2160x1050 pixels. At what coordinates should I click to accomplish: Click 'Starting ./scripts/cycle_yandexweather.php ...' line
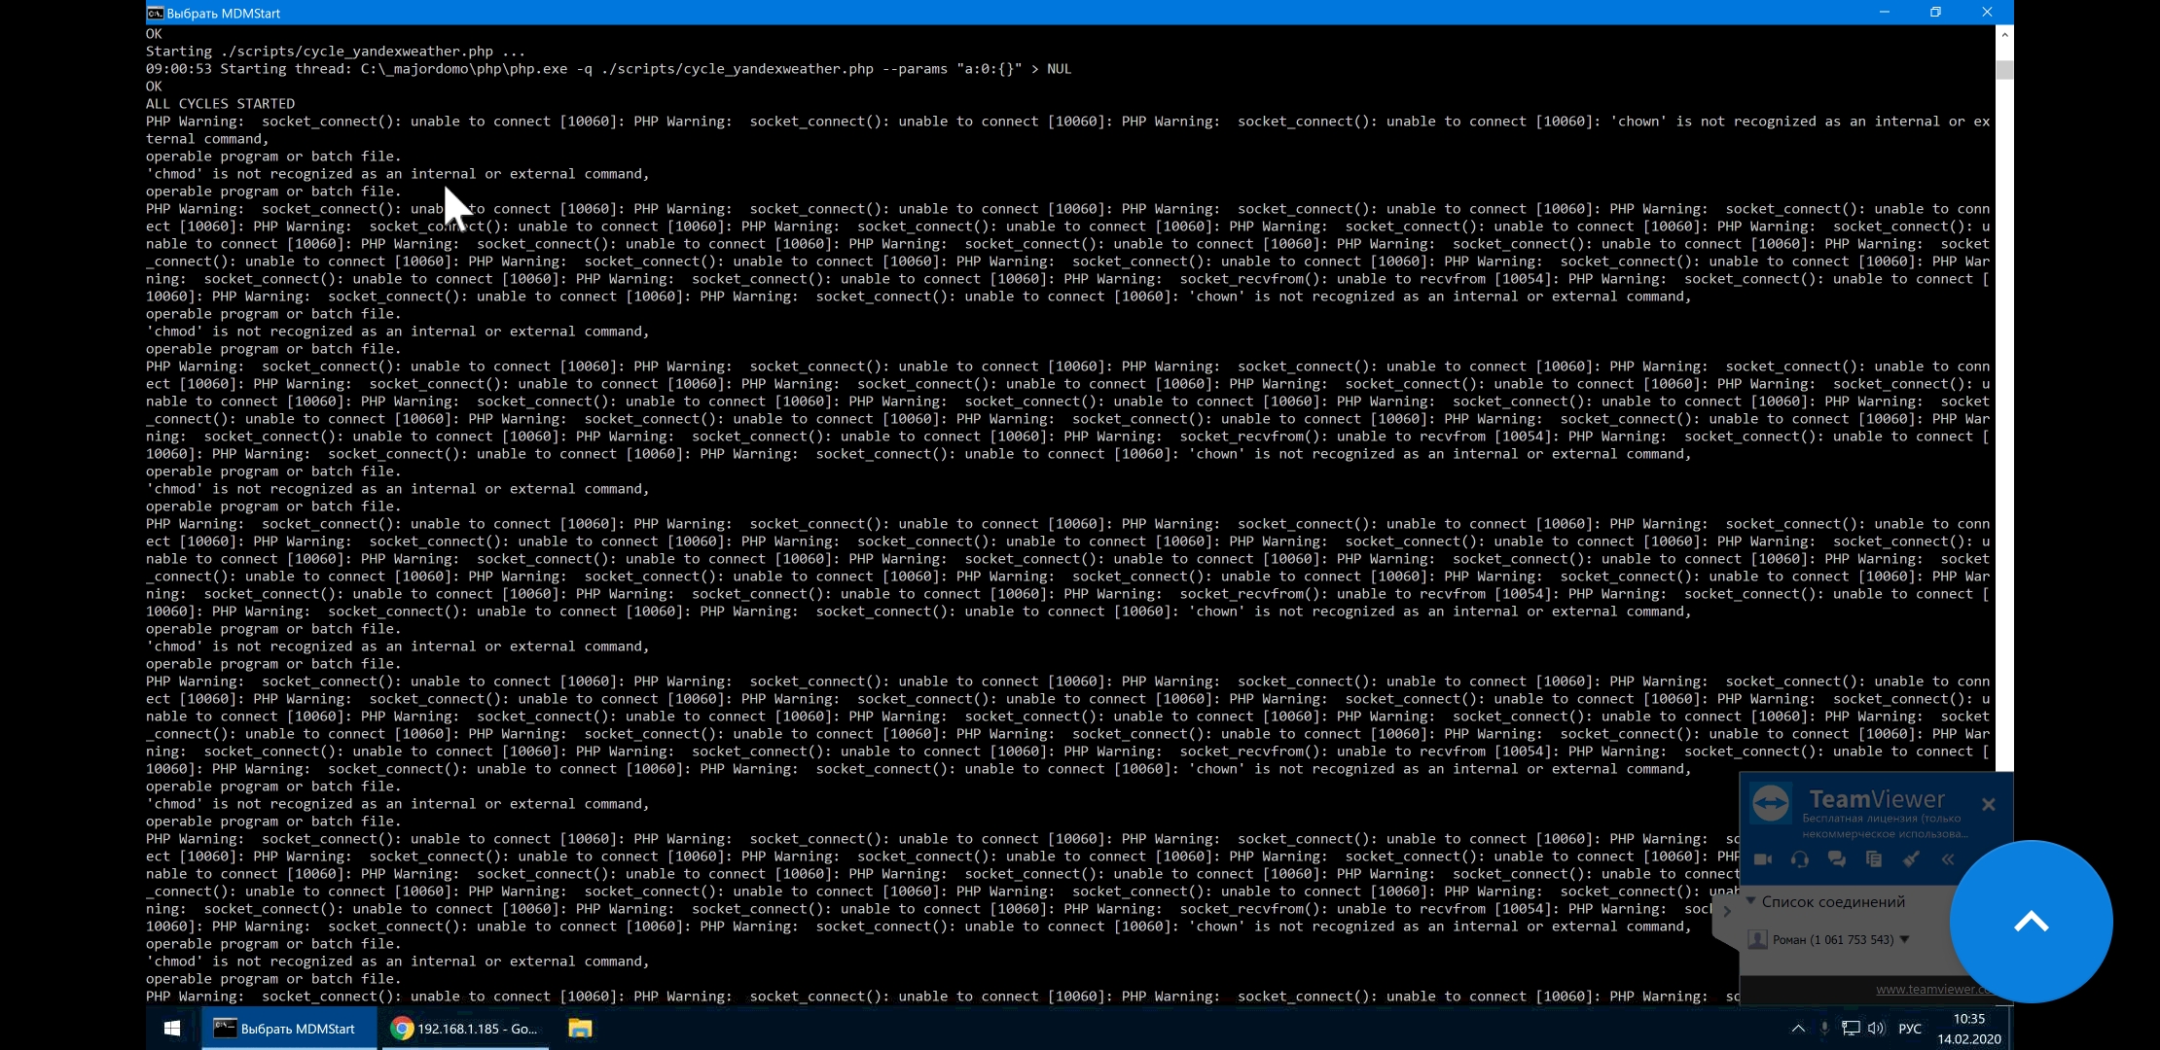coord(336,52)
